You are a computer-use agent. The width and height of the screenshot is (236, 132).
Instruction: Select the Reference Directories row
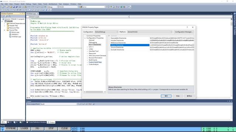click(x=152, y=43)
